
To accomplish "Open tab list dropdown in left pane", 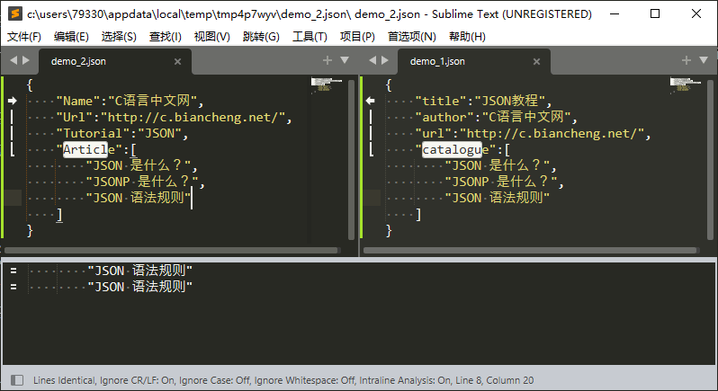I will [x=345, y=60].
